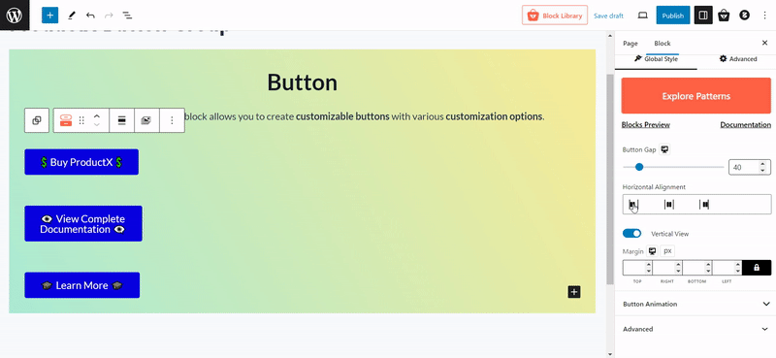Click the Button heading text
Image resolution: width=776 pixels, height=358 pixels.
[303, 82]
